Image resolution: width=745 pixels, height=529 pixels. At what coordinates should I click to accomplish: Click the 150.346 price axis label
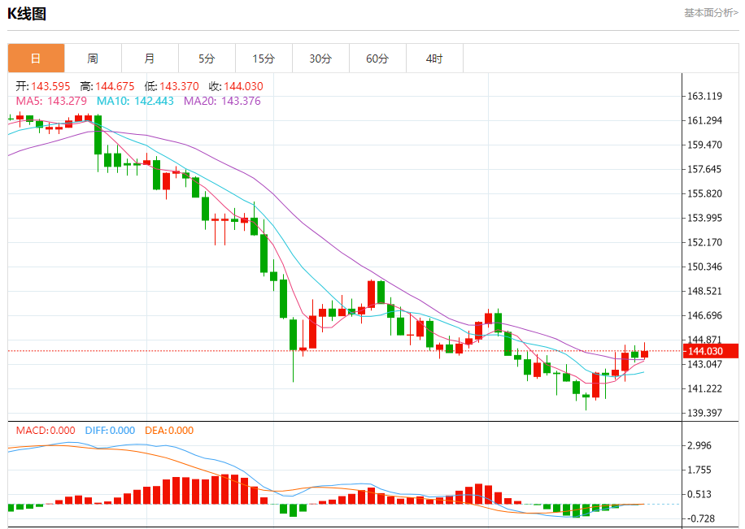coord(704,267)
